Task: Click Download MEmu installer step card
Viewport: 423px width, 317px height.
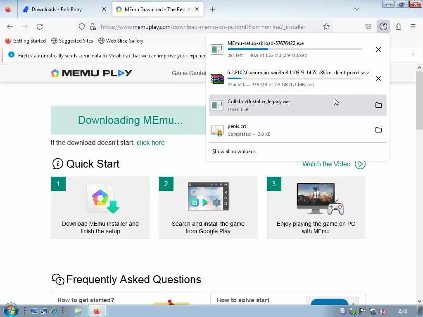Action: click(100, 208)
